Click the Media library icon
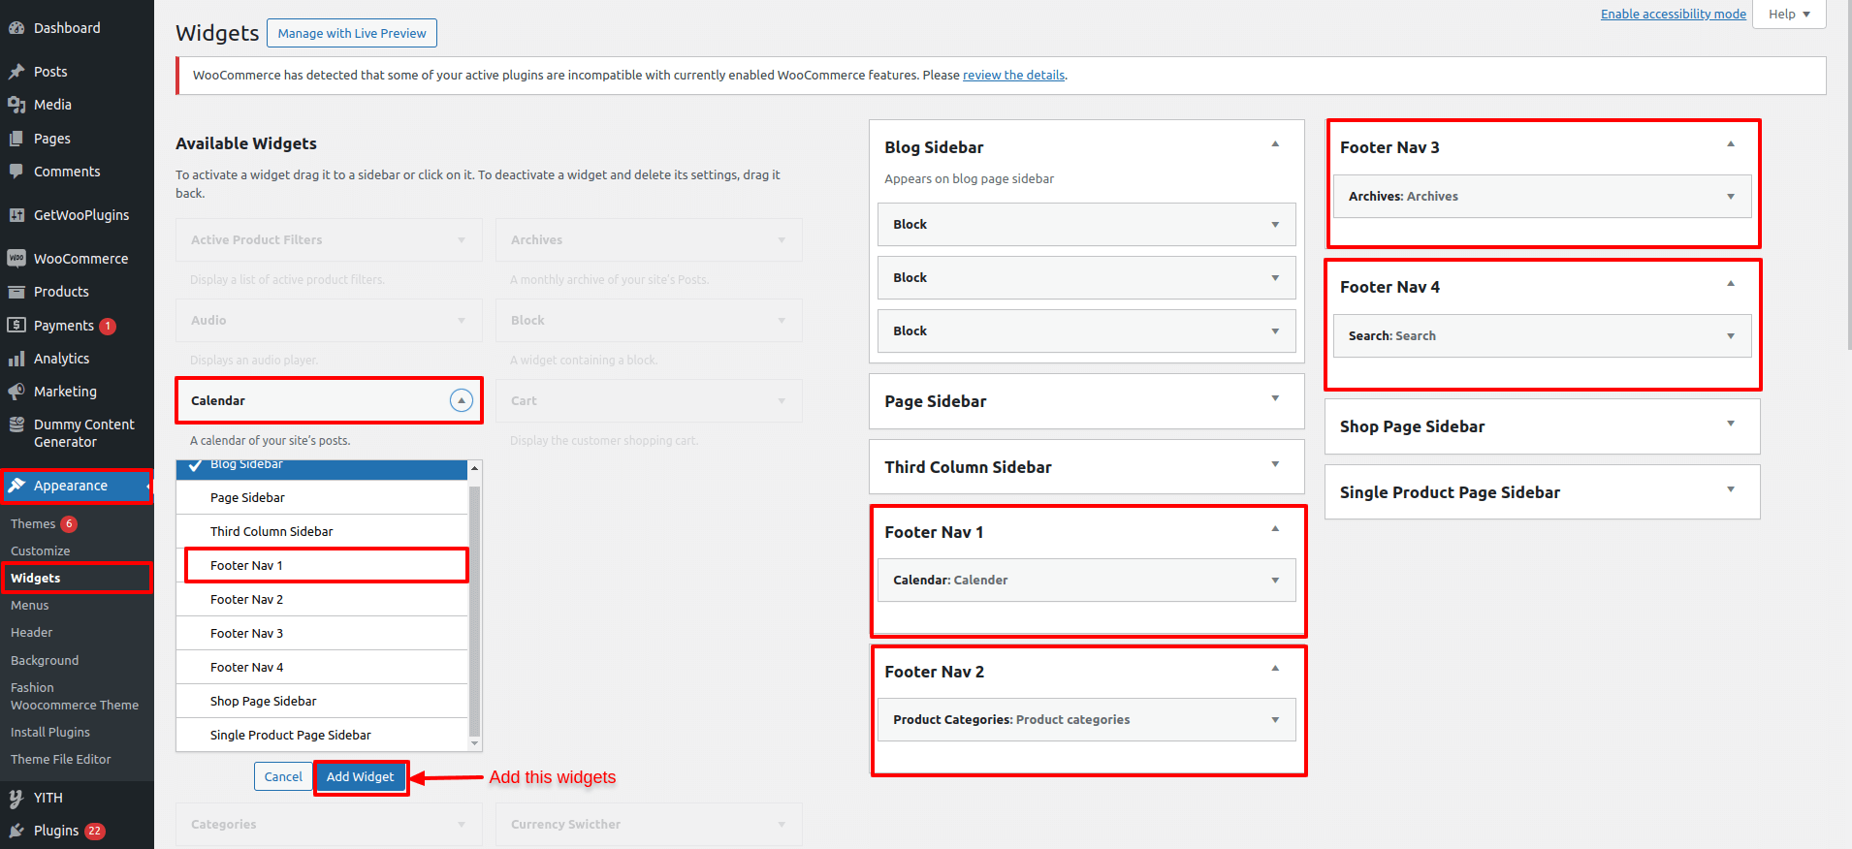This screenshot has width=1852, height=849. pyautogui.click(x=16, y=105)
